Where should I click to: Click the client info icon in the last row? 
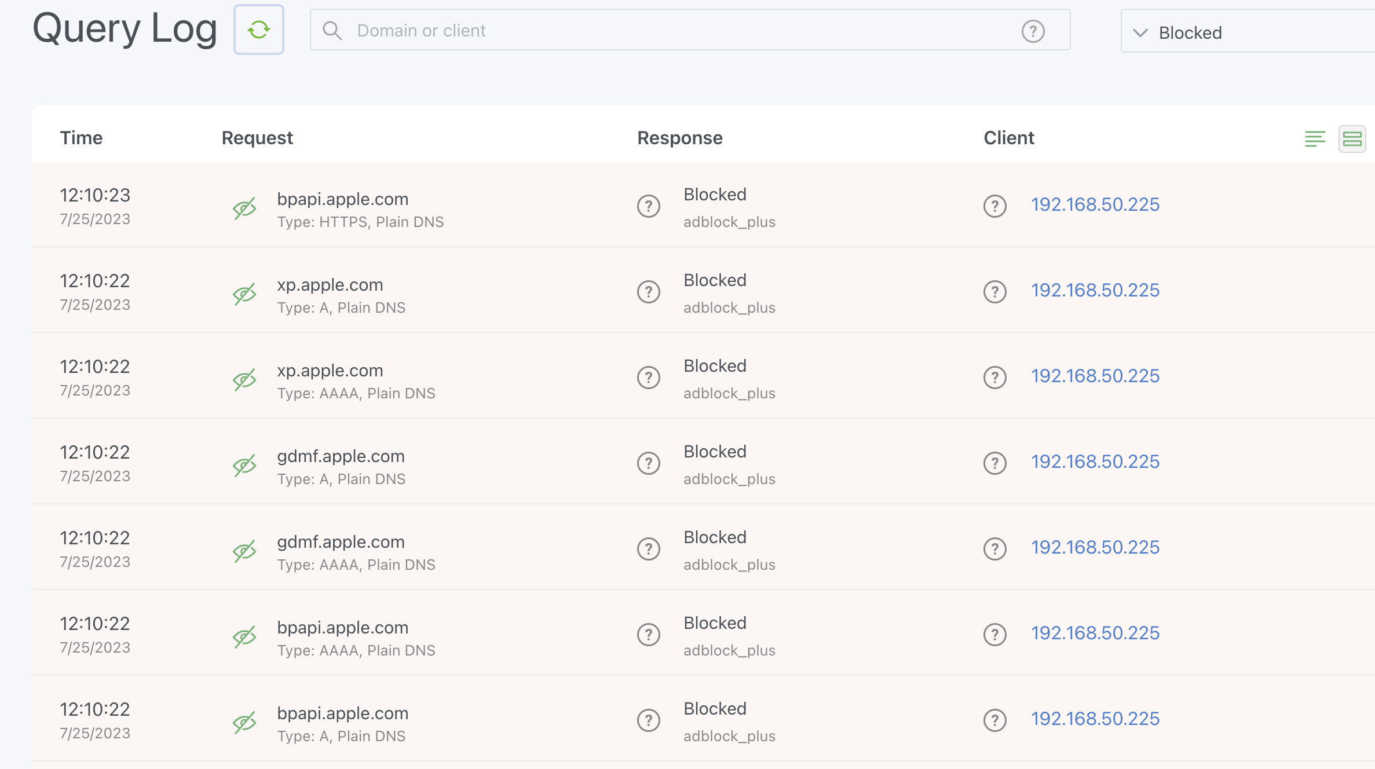click(994, 720)
